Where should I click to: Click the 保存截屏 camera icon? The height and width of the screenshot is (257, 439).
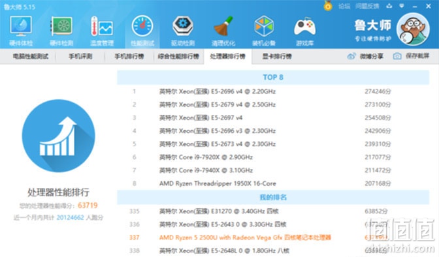pyautogui.click(x=397, y=56)
